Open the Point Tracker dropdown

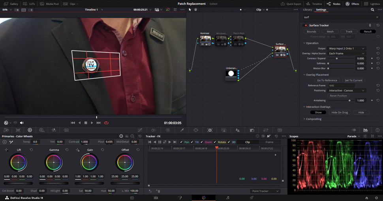click(265, 191)
